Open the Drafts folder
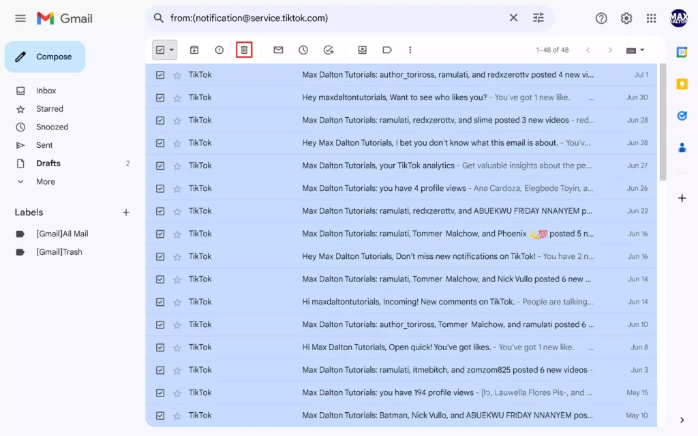The width and height of the screenshot is (698, 436). [x=48, y=163]
